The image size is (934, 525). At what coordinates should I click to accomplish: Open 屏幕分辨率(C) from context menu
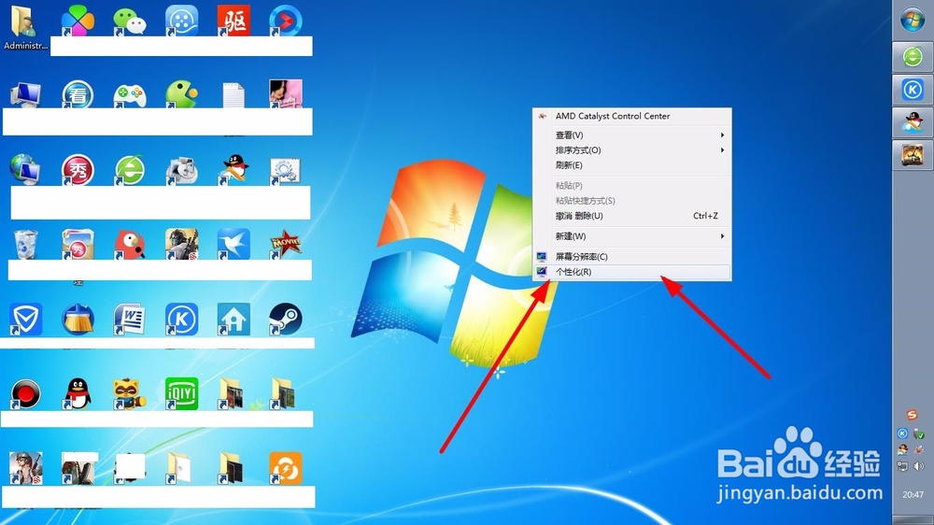[x=632, y=257]
